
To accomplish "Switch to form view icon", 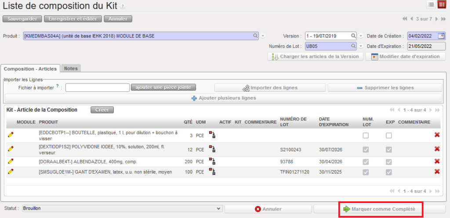I will click(441, 4).
